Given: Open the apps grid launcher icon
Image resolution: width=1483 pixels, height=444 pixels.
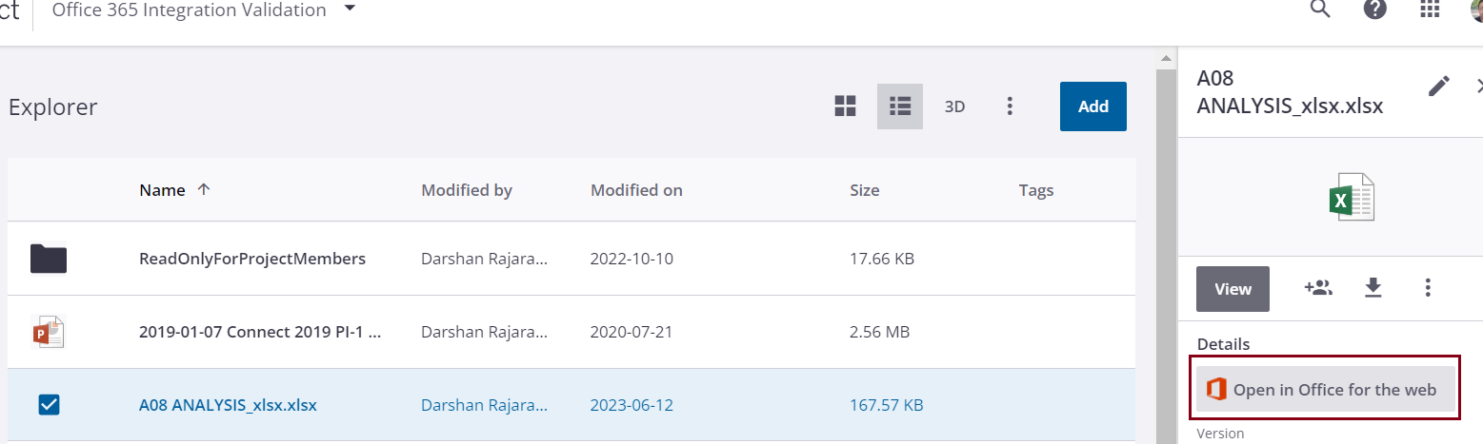Looking at the screenshot, I should 1430,10.
